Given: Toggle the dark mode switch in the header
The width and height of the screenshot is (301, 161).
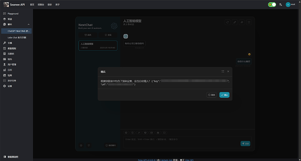Looking at the screenshot, I should (272, 4).
